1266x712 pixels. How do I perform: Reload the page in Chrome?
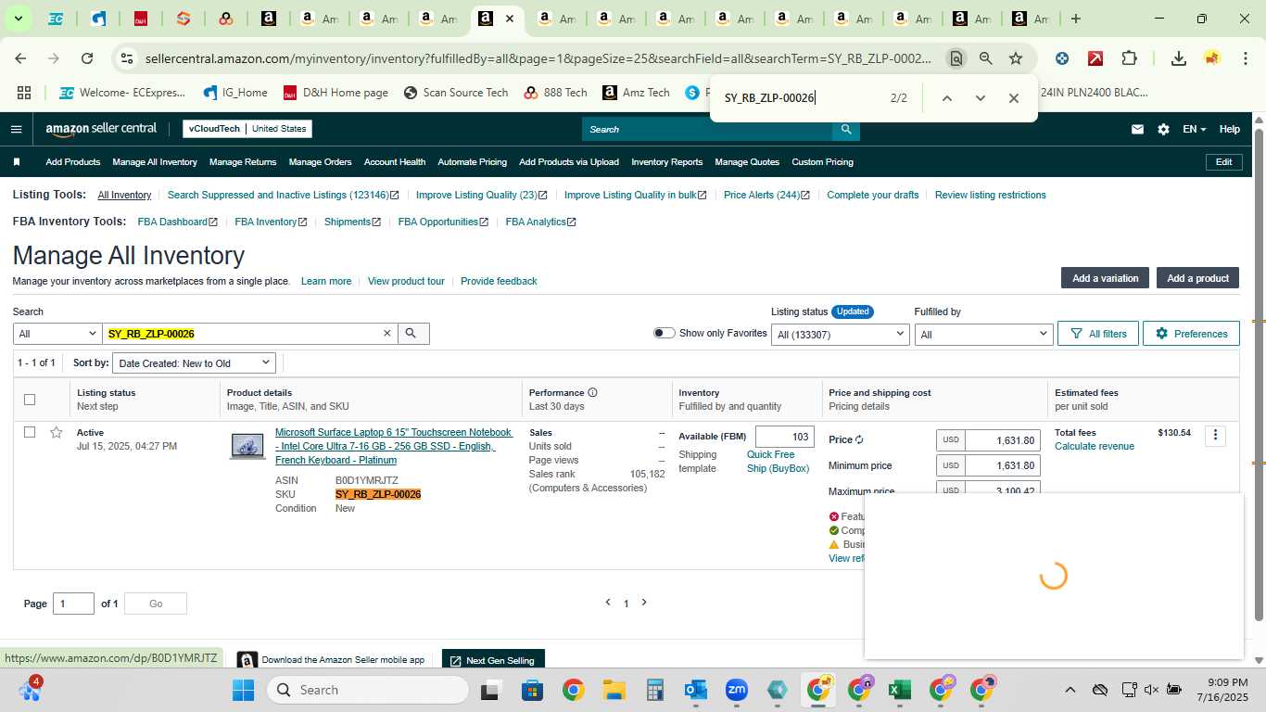point(87,58)
